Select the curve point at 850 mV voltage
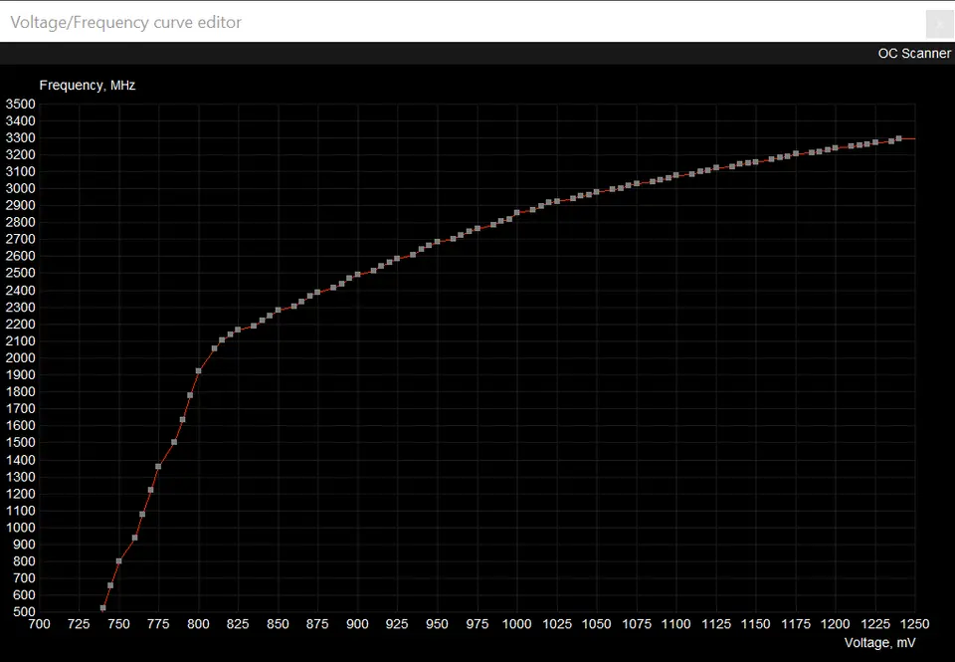The height and width of the screenshot is (662, 955). click(x=278, y=311)
